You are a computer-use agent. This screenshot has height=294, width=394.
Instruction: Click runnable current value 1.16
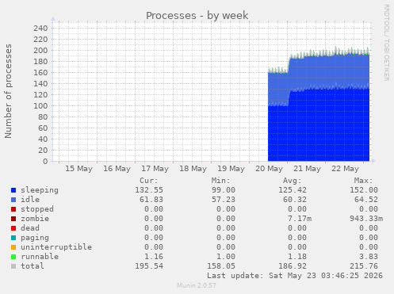tap(154, 257)
